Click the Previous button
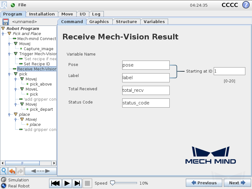 (x=204, y=183)
